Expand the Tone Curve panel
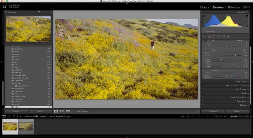 click(x=240, y=81)
